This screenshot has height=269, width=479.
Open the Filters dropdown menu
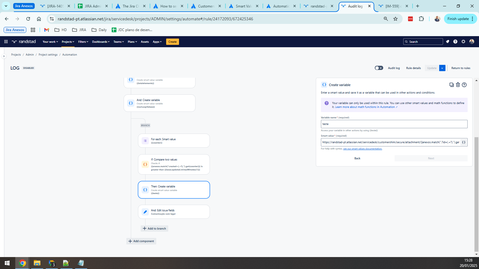pos(83,42)
